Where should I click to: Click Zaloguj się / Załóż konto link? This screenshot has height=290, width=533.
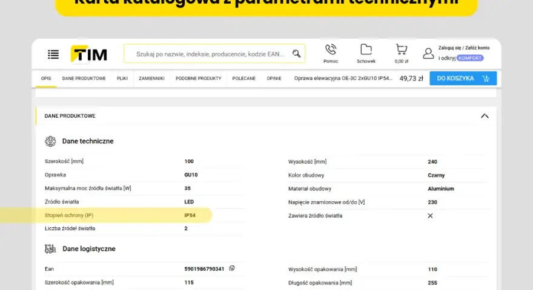464,48
